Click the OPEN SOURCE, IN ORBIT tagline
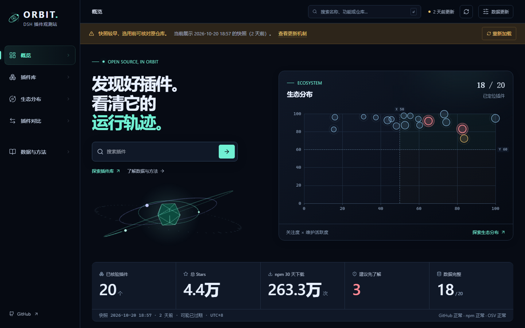Viewport: 525px width, 328px height. [x=133, y=62]
